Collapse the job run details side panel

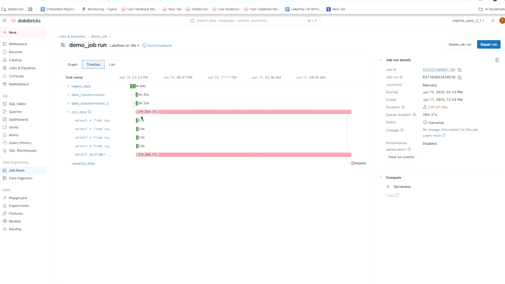[497, 60]
